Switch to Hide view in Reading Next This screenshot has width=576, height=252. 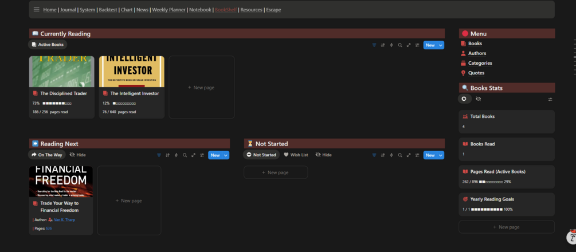pyautogui.click(x=77, y=155)
